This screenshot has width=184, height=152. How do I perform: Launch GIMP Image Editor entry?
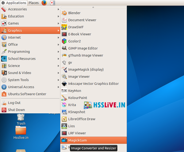94,48
